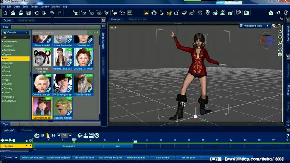Open the Render menu
The image size is (290, 163).
34,7
